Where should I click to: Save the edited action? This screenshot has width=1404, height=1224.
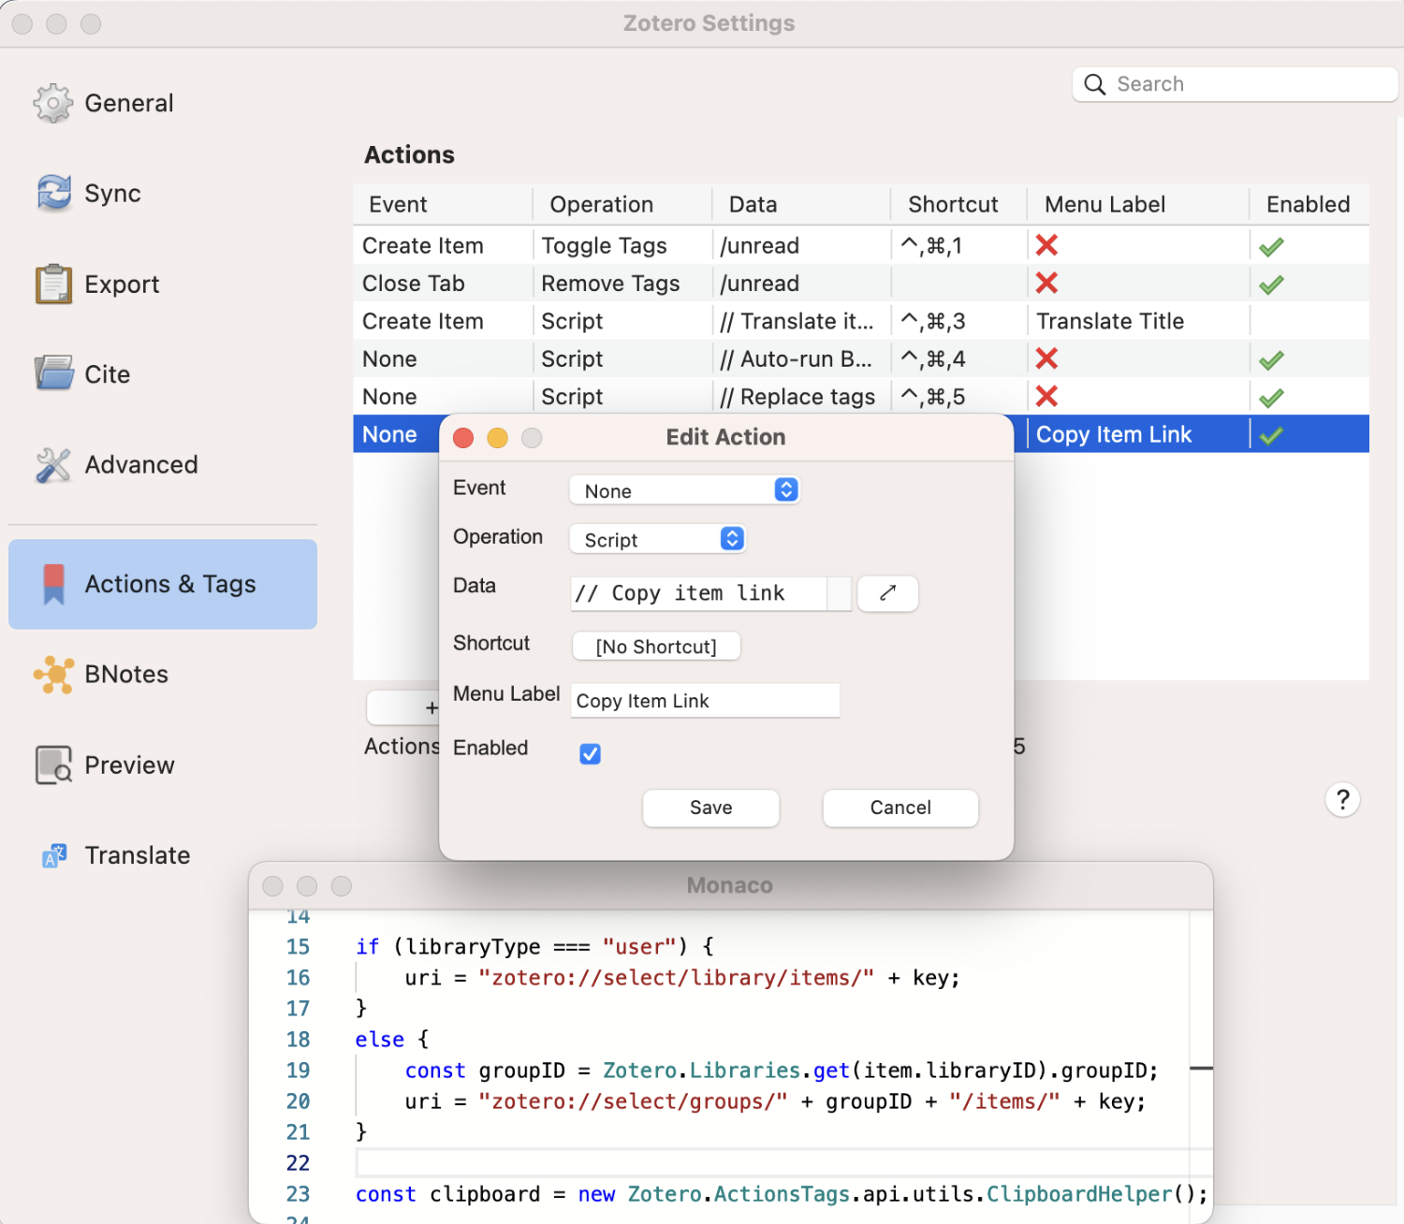(x=710, y=808)
